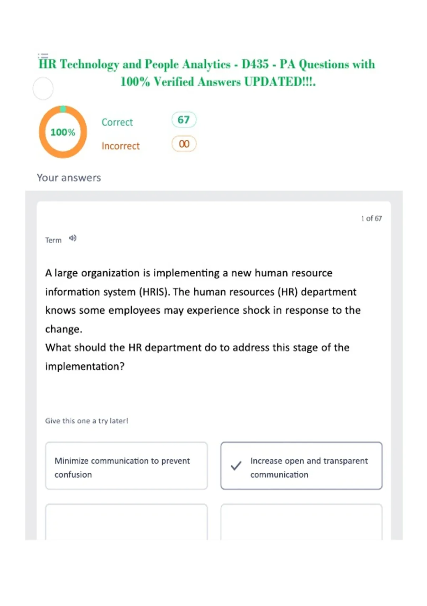The height and width of the screenshot is (606, 427).
Task: Select the blank bottom-right answer option
Action: (x=301, y=522)
